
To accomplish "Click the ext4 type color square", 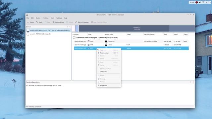I will pyautogui.click(x=88, y=45).
